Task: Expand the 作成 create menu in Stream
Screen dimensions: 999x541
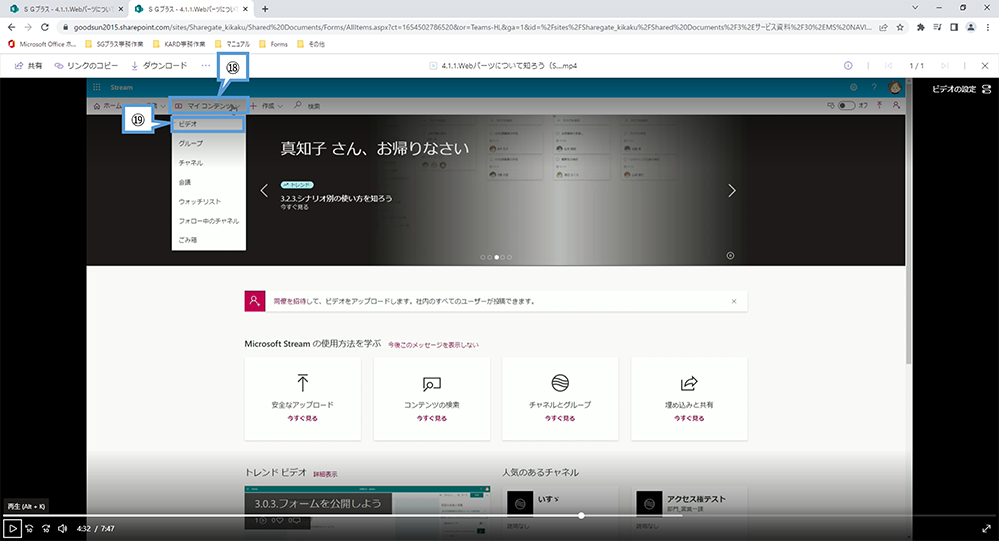Action: [x=267, y=106]
